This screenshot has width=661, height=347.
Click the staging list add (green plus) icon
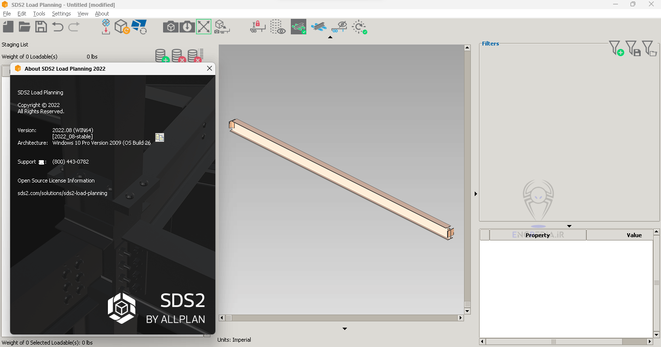click(162, 56)
